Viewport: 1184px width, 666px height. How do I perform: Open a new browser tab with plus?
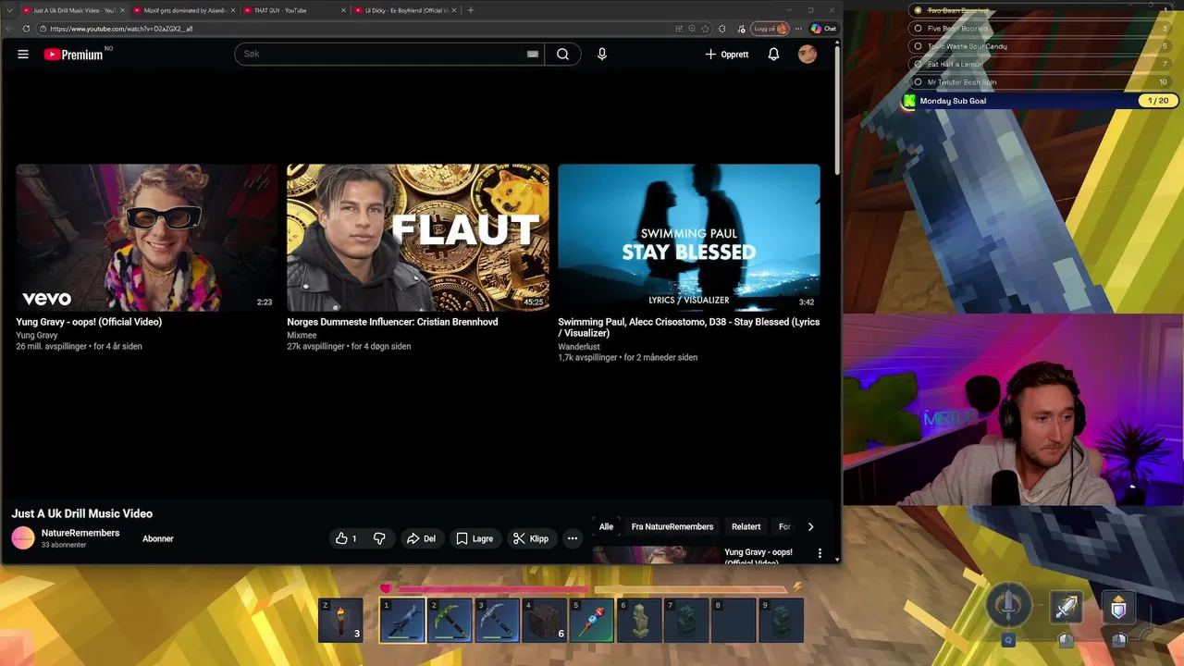pyautogui.click(x=471, y=10)
